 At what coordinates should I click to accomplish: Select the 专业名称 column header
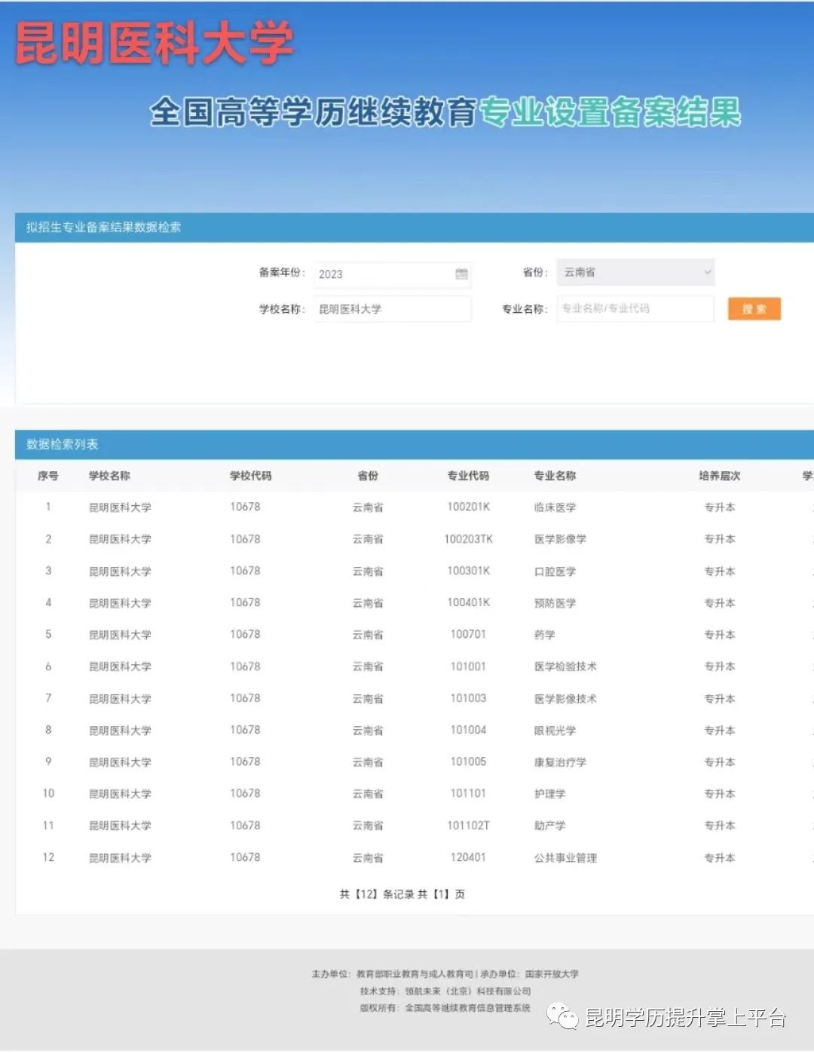[x=555, y=476]
